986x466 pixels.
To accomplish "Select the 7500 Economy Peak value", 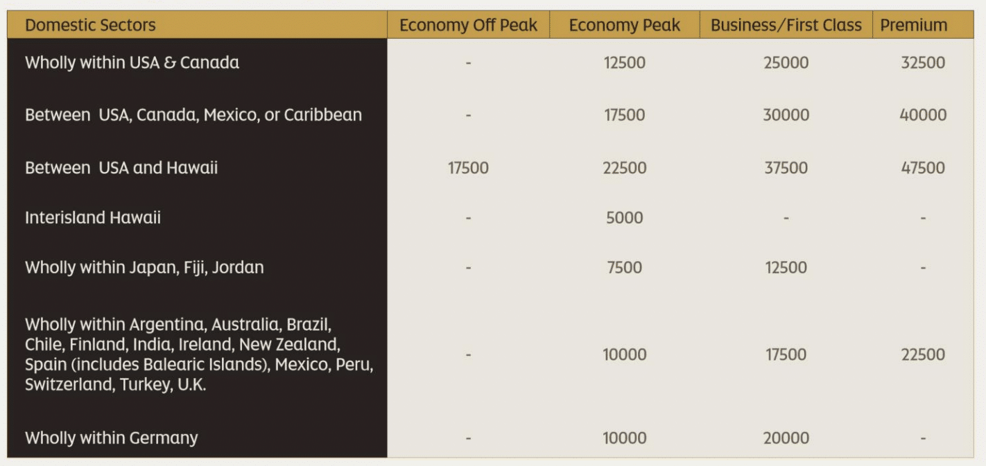I will click(x=624, y=268).
